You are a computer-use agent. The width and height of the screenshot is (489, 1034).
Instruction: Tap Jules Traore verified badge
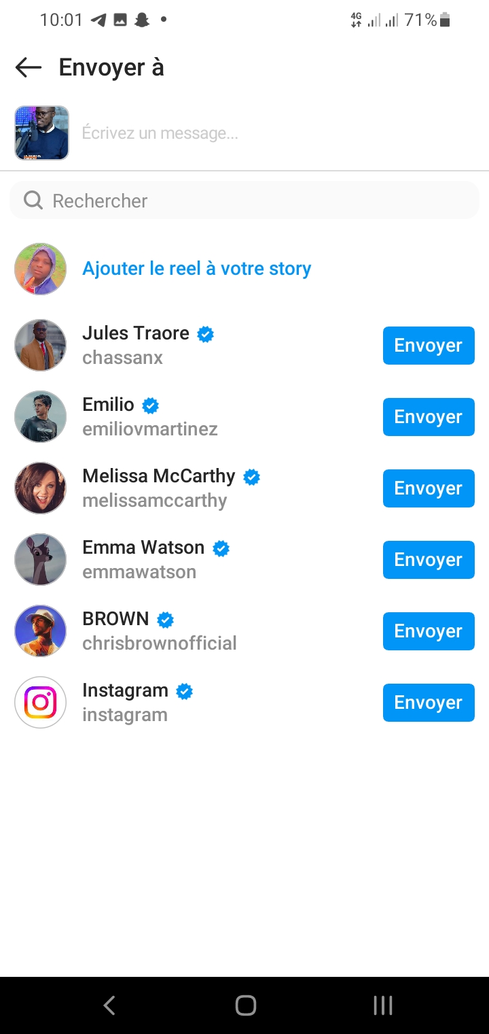tap(205, 334)
